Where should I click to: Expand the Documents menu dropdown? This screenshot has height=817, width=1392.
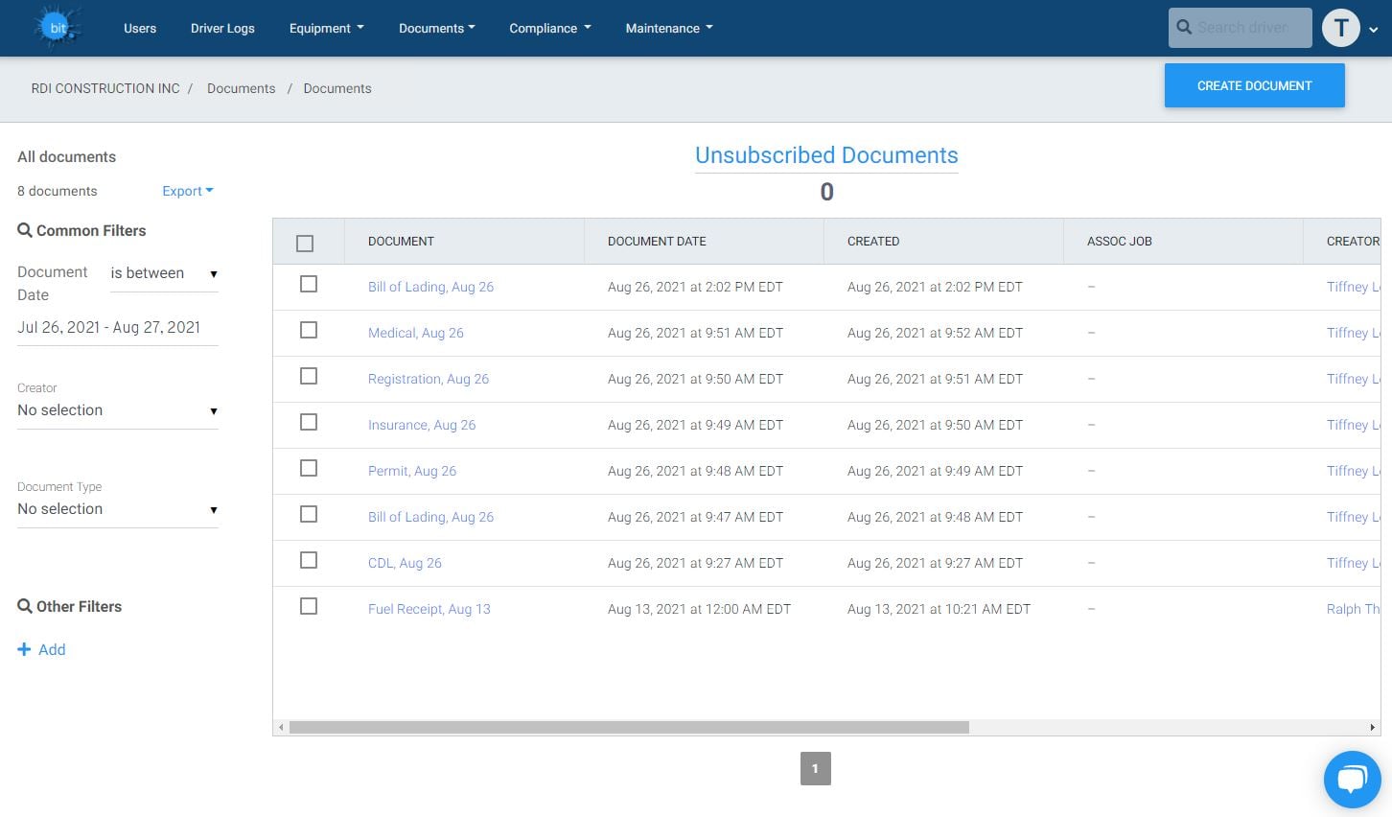coord(437,28)
